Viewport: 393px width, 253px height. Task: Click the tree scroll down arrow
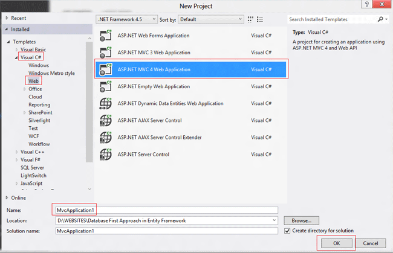click(x=89, y=189)
